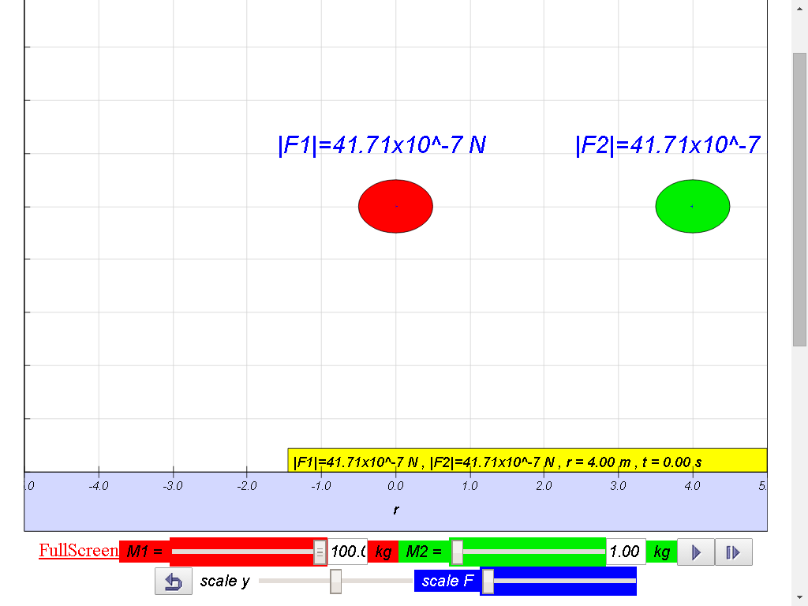This screenshot has height=606, width=808.
Task: Open the FullScreen link
Action: coord(78,551)
